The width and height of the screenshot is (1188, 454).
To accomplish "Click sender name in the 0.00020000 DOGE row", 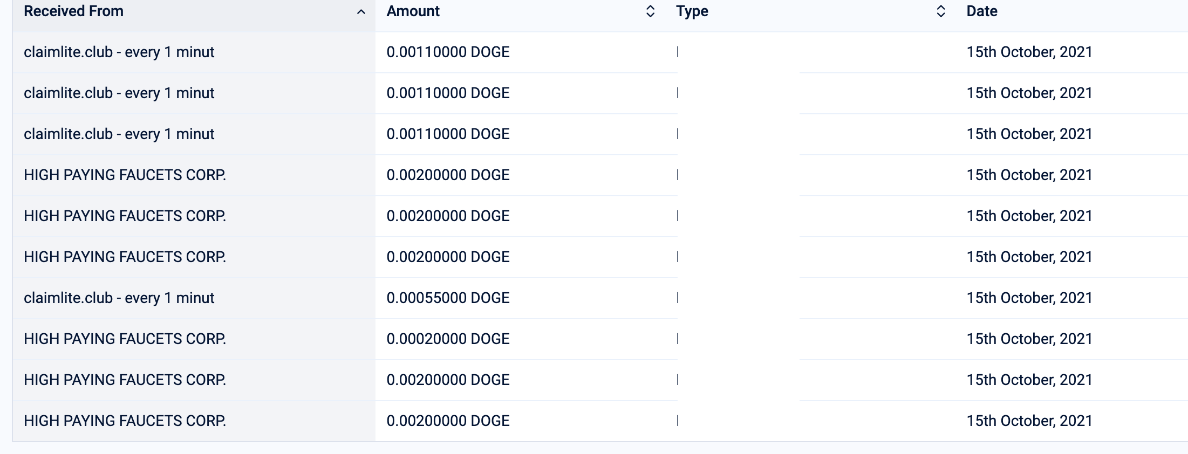I will pos(125,339).
